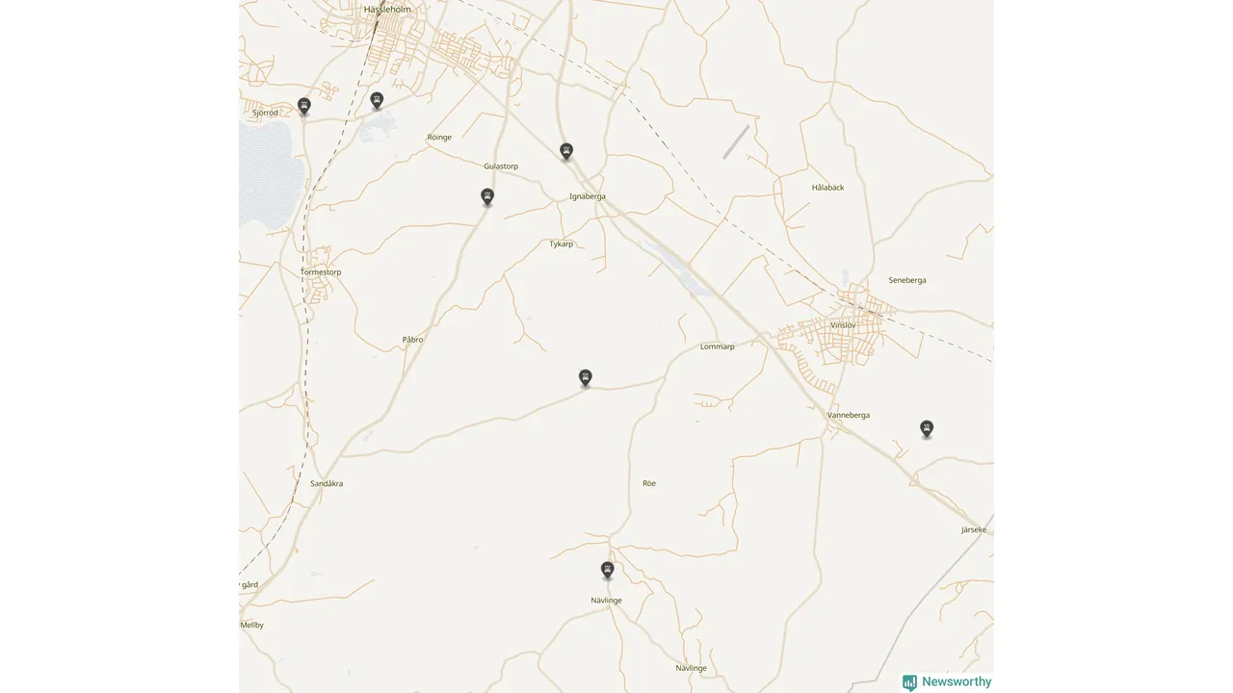Select the Vinslöv town label
This screenshot has width=1233, height=693.
click(843, 325)
